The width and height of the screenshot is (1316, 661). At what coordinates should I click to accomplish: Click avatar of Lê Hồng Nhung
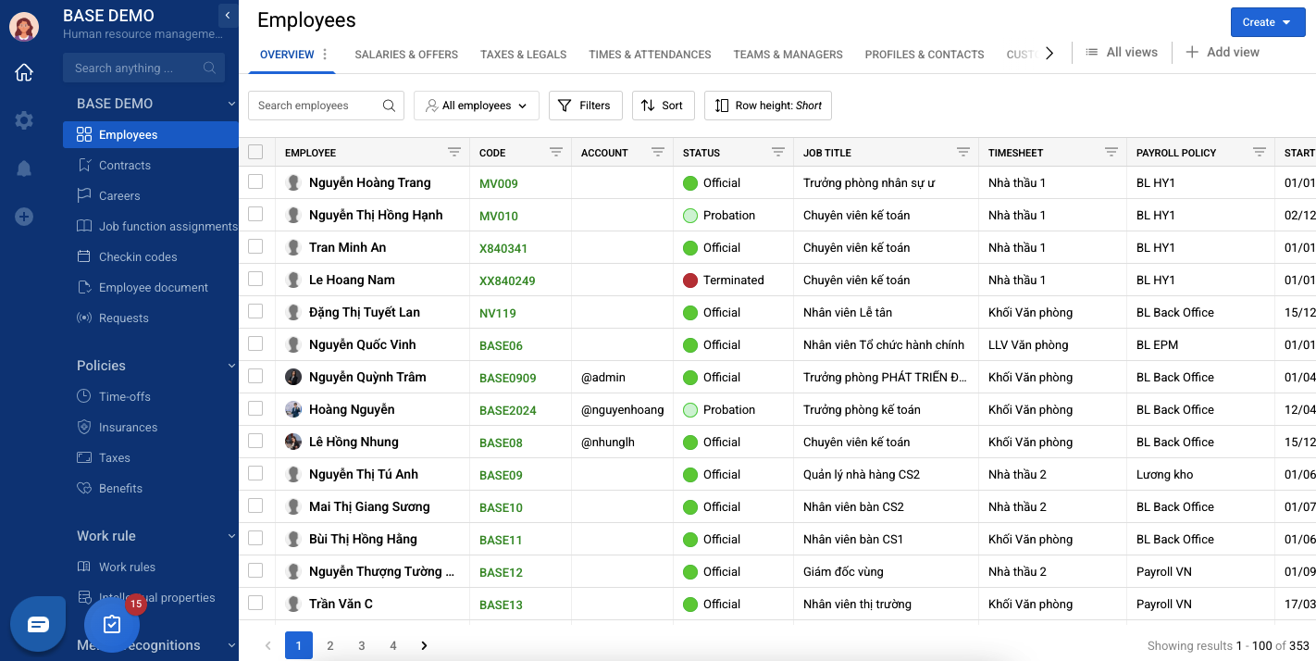coord(293,442)
